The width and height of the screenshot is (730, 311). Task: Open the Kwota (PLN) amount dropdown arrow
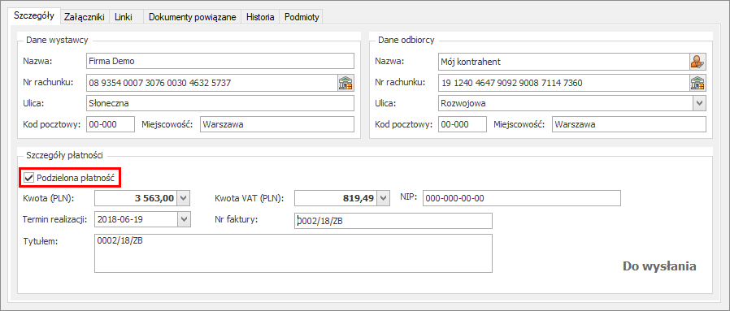coord(184,198)
